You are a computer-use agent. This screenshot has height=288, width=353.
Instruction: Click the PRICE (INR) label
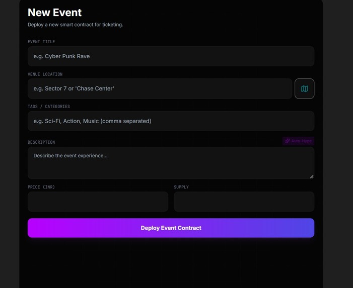coord(41,187)
